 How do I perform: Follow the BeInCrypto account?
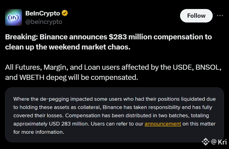pos(196,16)
